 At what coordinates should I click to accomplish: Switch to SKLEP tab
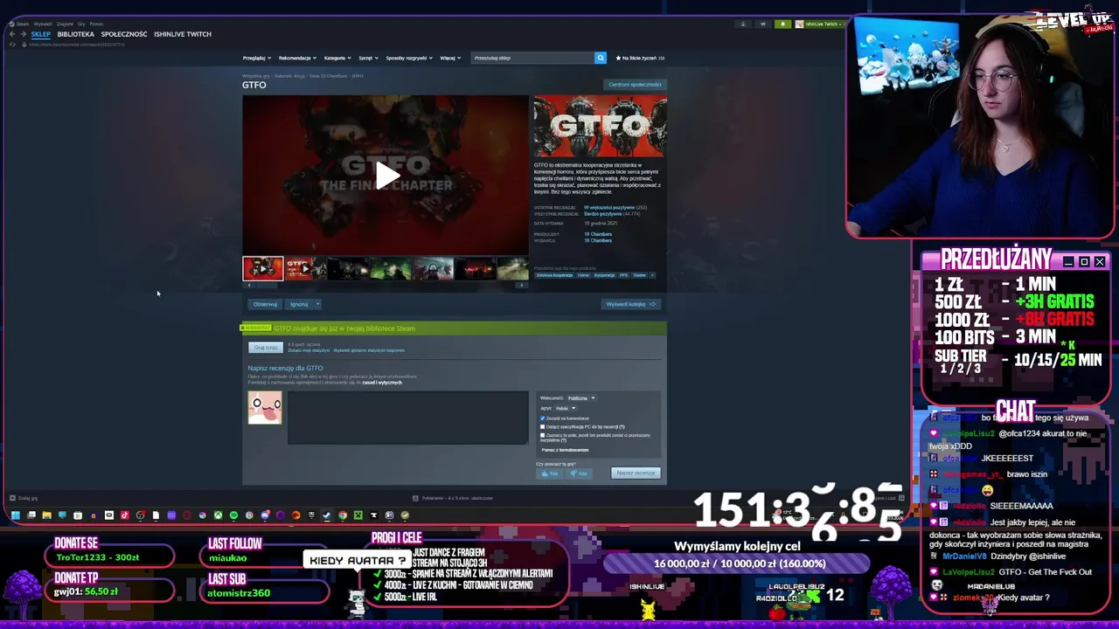41,34
